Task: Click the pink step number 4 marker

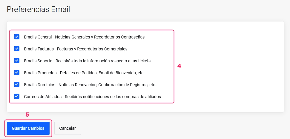Action: pyautogui.click(x=179, y=66)
